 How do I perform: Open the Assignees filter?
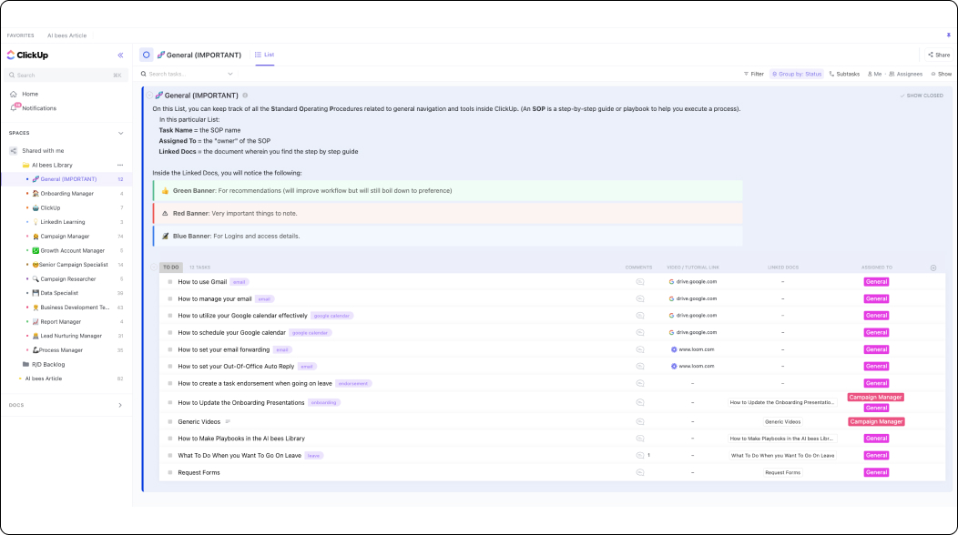905,74
